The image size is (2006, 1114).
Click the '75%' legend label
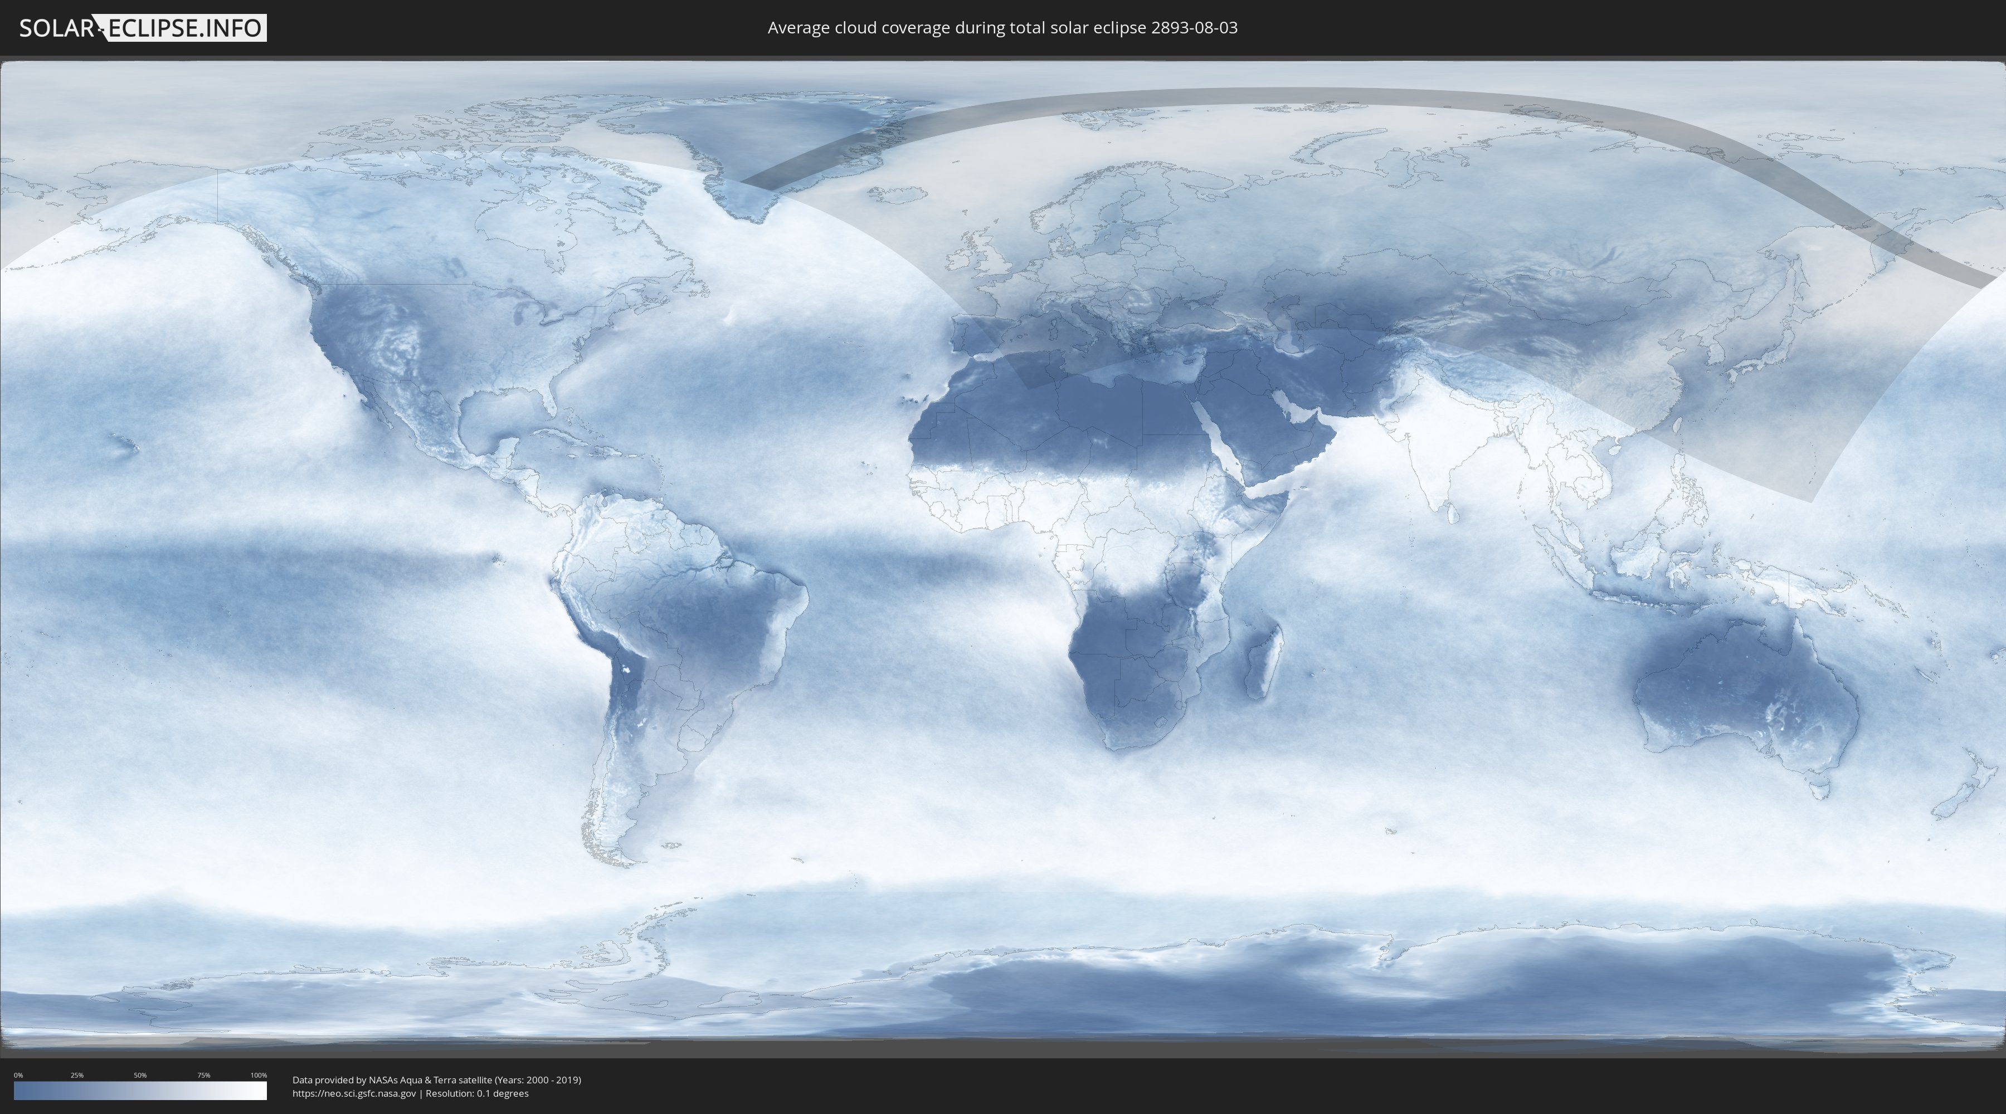coord(203,1075)
